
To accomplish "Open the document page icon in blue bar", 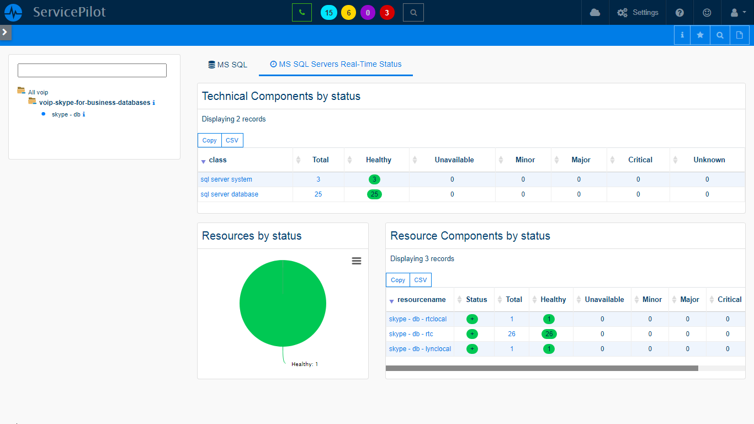I will (x=740, y=35).
